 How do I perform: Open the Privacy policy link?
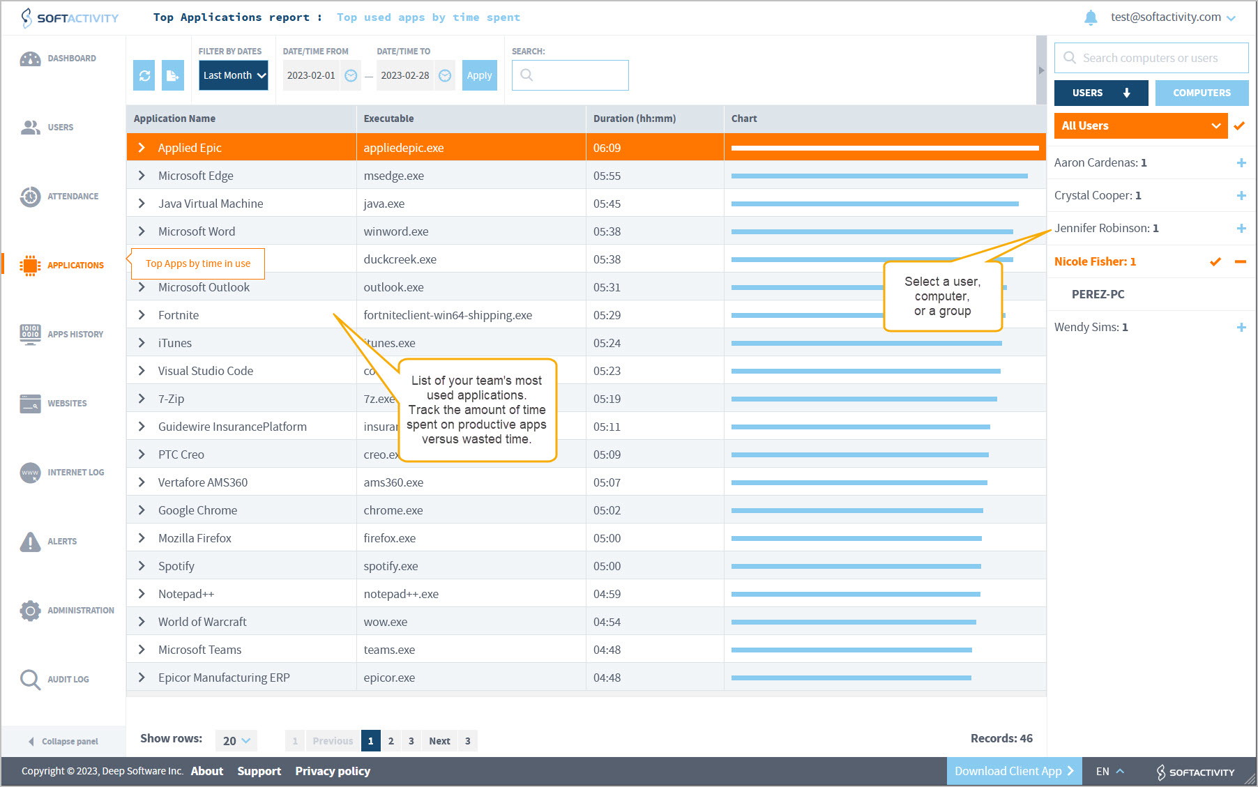coord(333,771)
